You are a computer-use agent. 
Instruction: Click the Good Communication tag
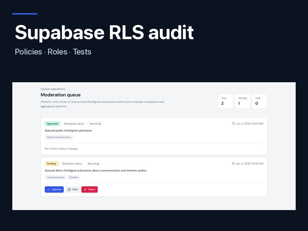click(59, 137)
